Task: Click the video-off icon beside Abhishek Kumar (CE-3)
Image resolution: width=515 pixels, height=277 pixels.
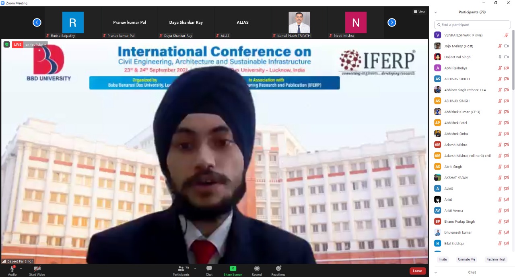Action: (x=507, y=112)
